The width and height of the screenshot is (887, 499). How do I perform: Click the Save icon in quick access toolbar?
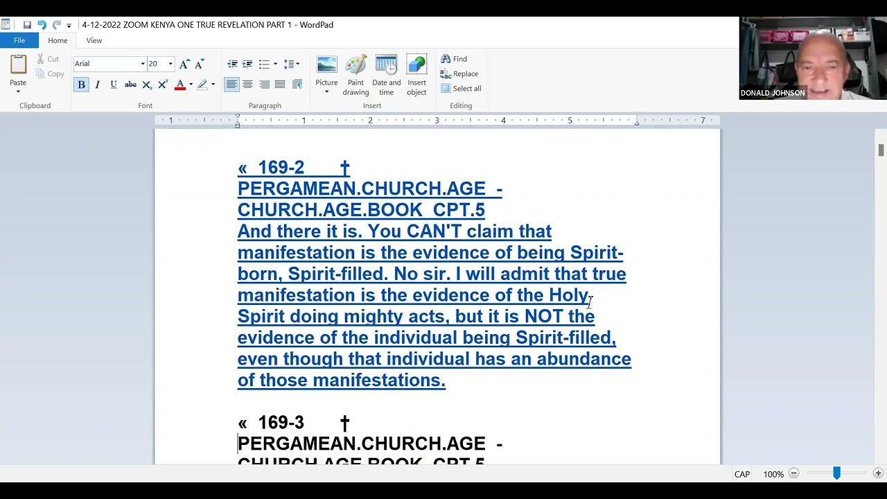(27, 25)
